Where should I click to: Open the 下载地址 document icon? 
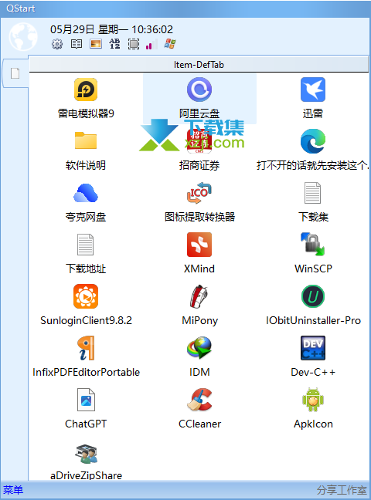(x=85, y=245)
